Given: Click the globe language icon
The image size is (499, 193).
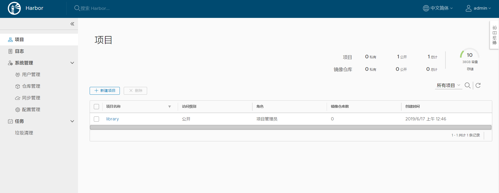Looking at the screenshot, I should coord(426,8).
